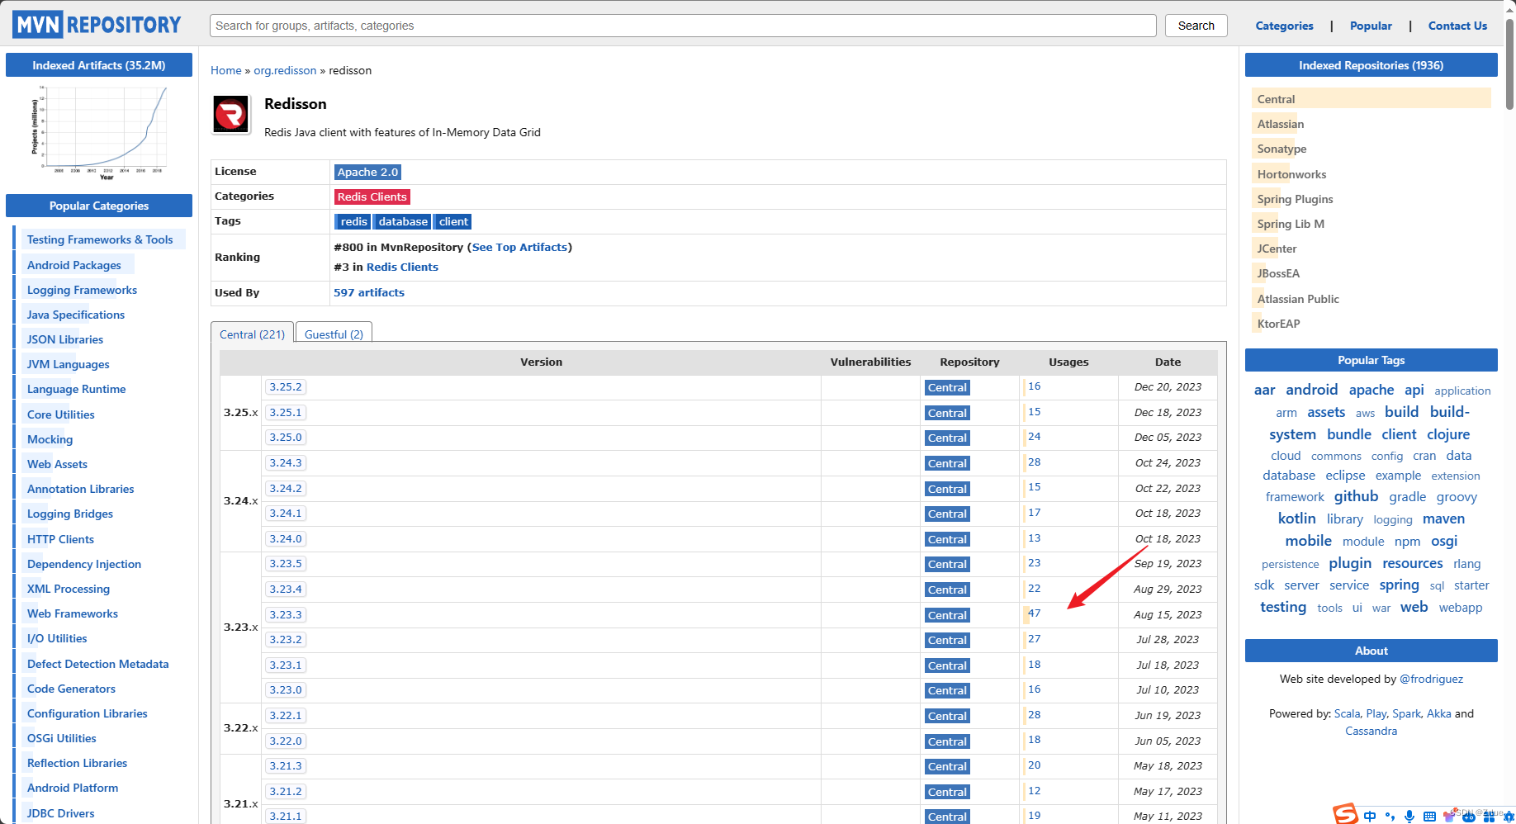Click the github popular tag
This screenshot has width=1516, height=824.
click(x=1356, y=496)
